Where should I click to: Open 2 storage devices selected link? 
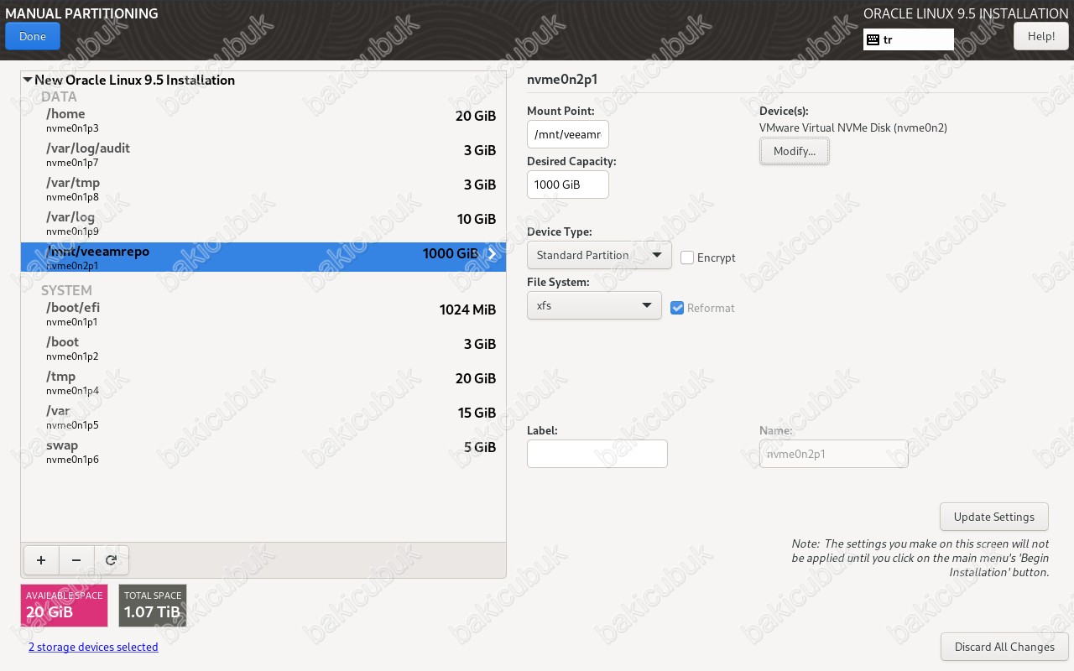[93, 647]
